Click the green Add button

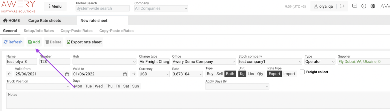[x=34, y=42]
